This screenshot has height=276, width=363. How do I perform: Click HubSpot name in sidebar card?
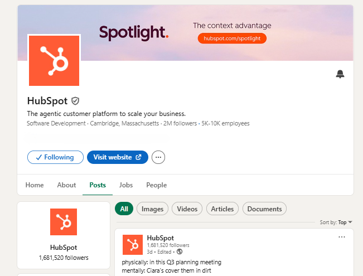(x=64, y=248)
